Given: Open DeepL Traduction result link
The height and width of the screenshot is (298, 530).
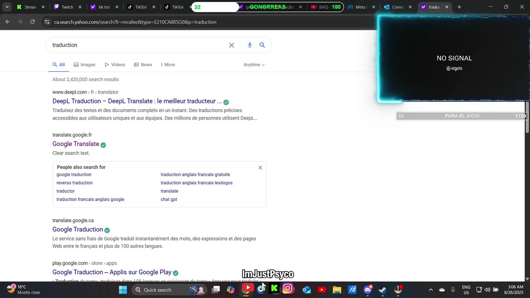Looking at the screenshot, I should (137, 101).
